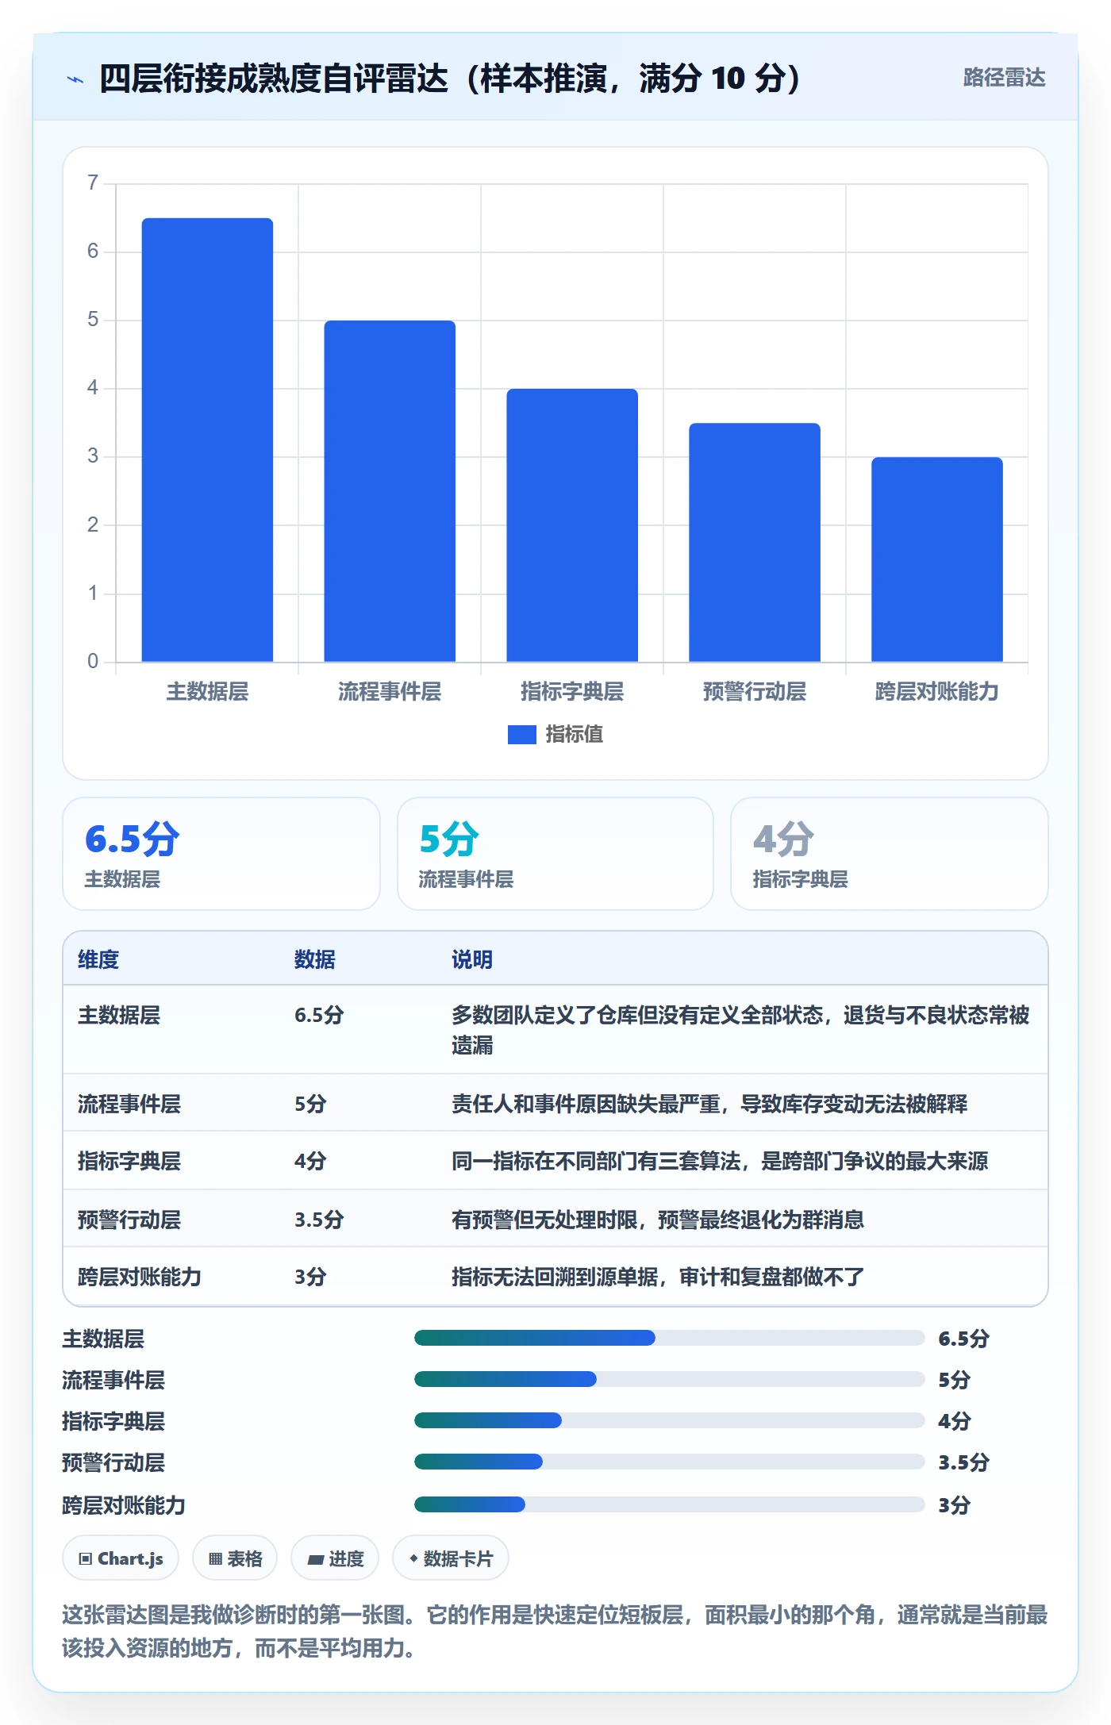Toggle the 指标值 legend color box
This screenshot has width=1111, height=1725.
click(521, 735)
